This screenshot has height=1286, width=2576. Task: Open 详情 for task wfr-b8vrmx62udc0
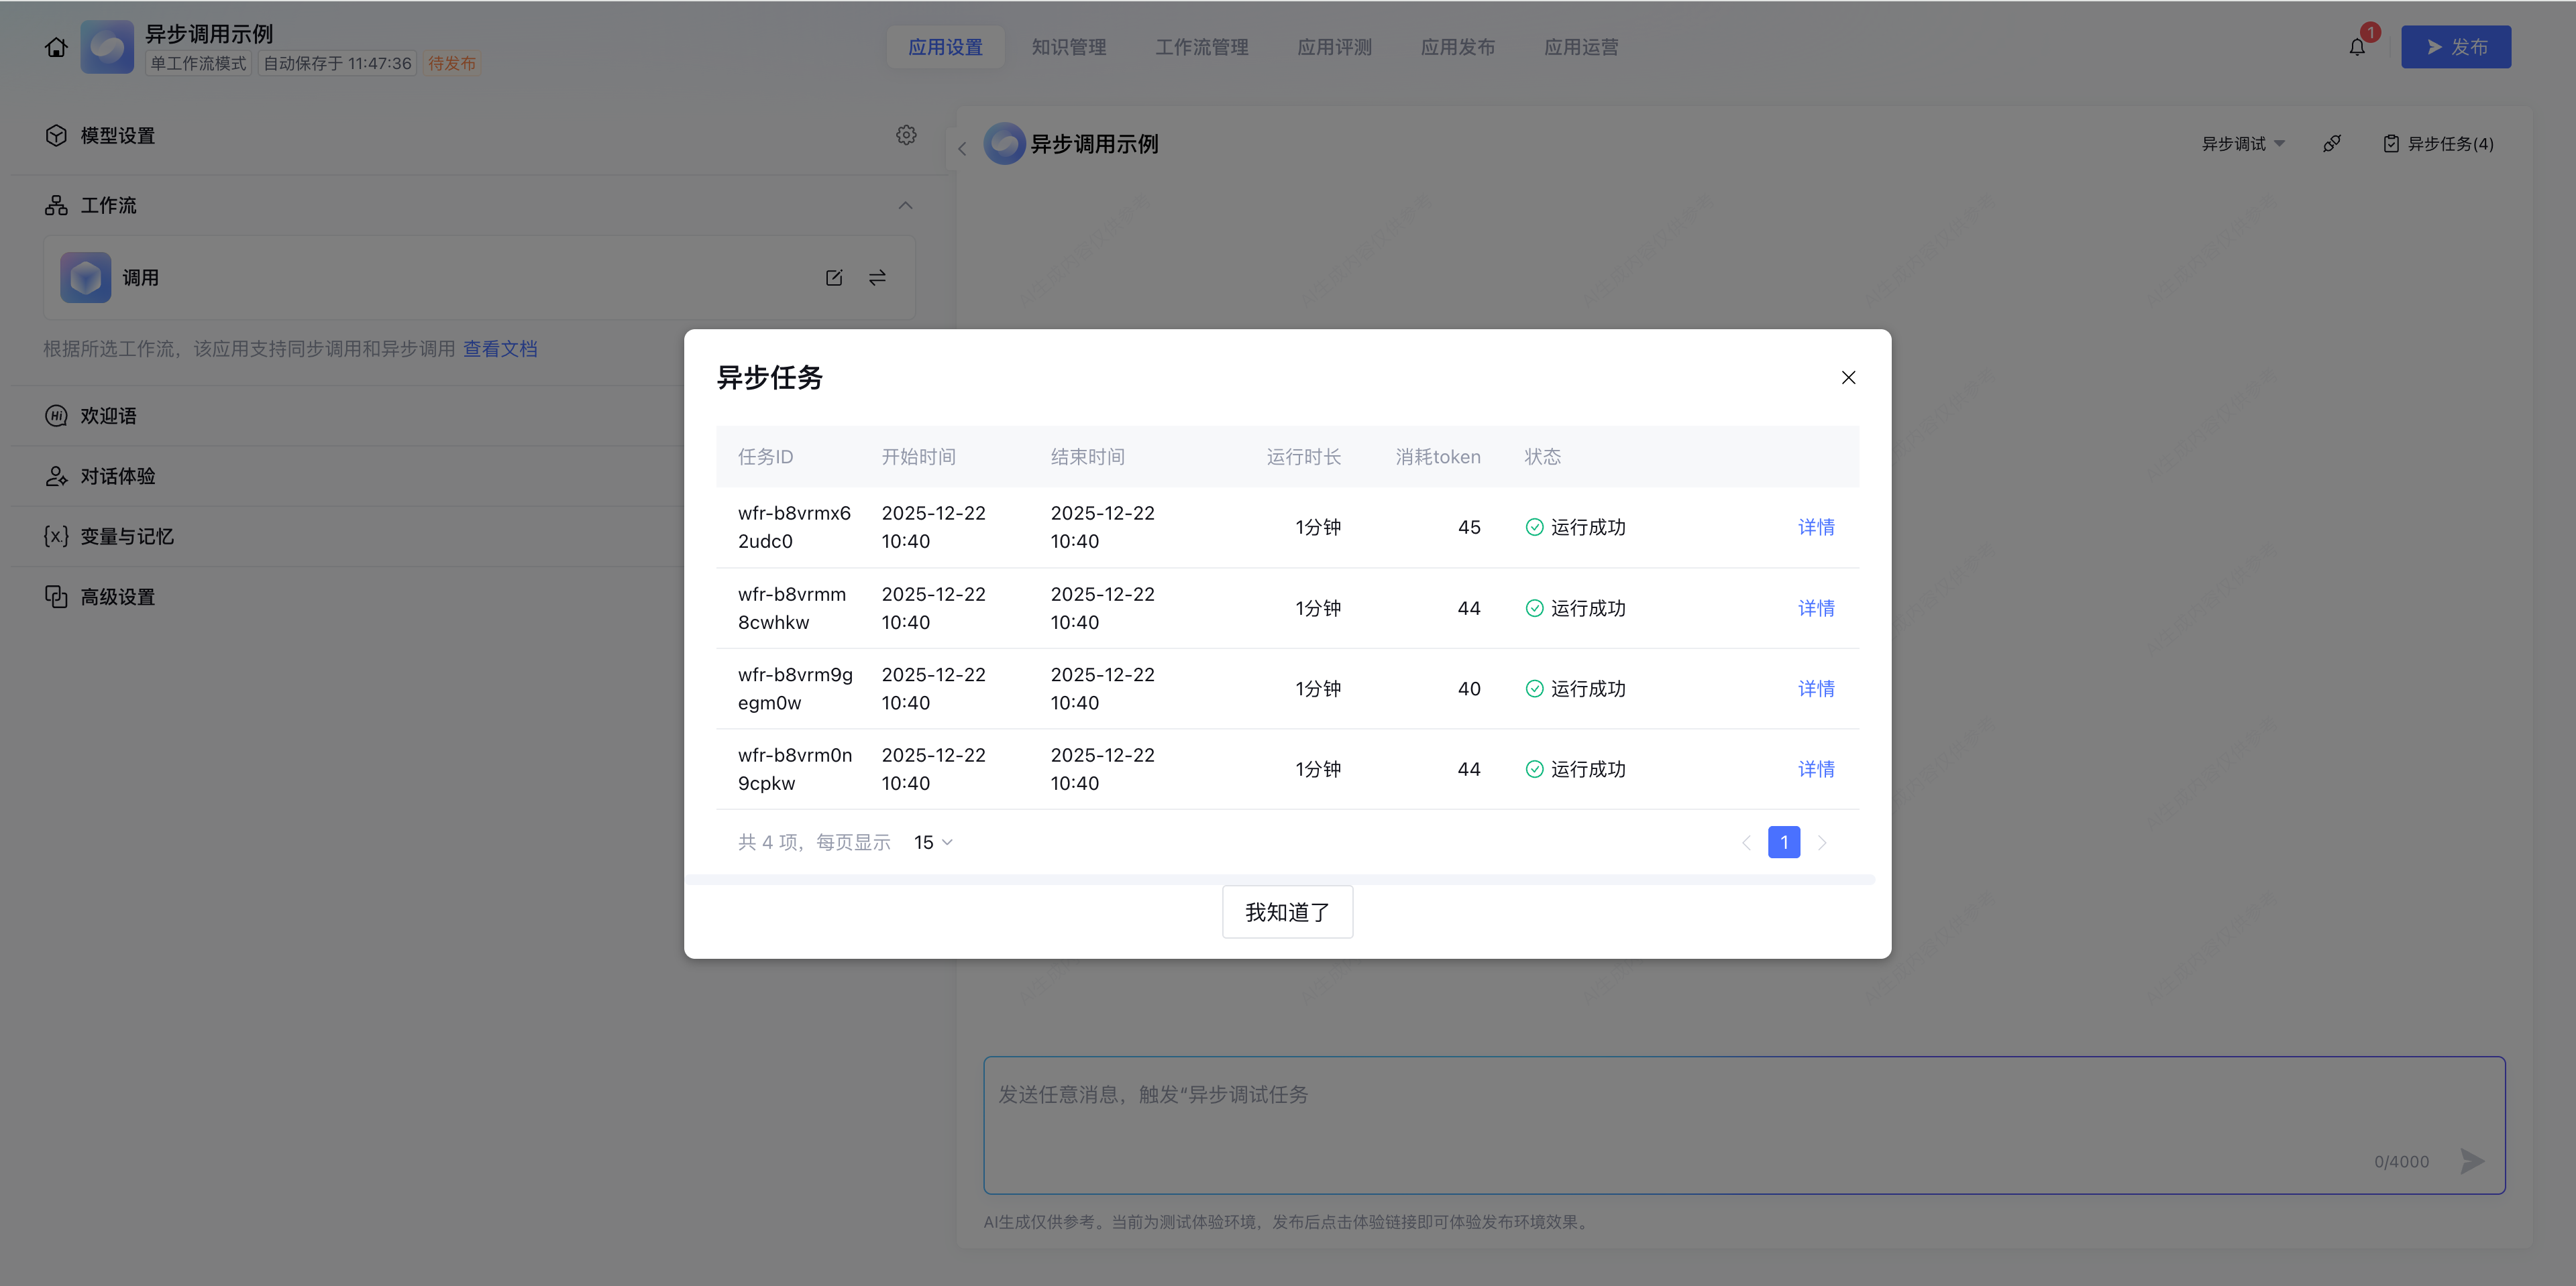click(1815, 528)
